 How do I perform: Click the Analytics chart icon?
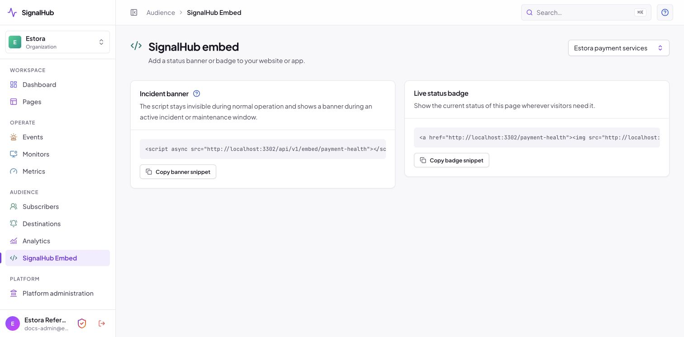(14, 241)
